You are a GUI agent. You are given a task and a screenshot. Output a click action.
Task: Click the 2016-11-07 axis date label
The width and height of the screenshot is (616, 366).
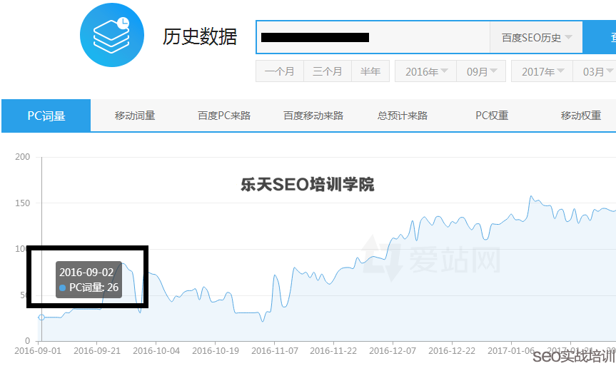pyautogui.click(x=275, y=351)
